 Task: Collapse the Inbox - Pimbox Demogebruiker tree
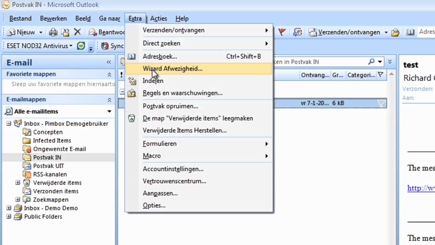[x=9, y=124]
